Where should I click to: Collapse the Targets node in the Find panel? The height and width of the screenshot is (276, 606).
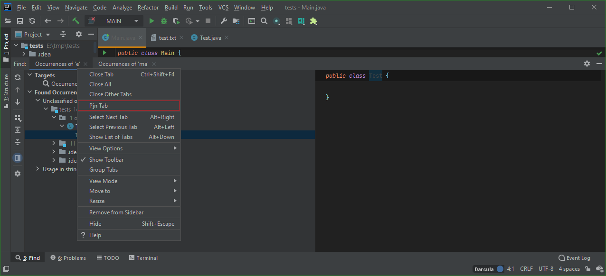point(29,75)
